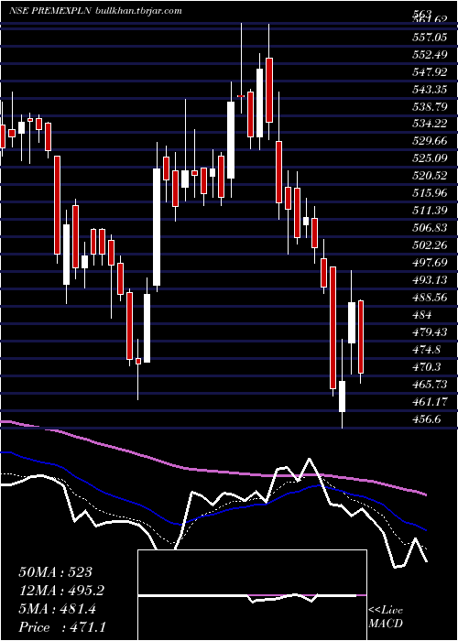Click the 497.69 price axis label

429,263
